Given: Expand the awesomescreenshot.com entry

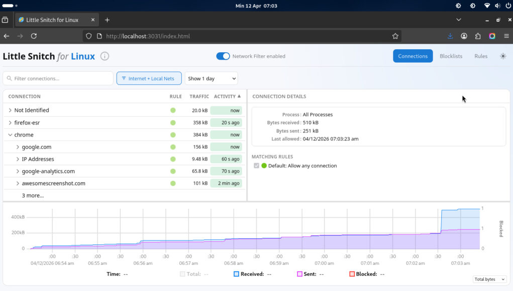Looking at the screenshot, I should point(18,184).
